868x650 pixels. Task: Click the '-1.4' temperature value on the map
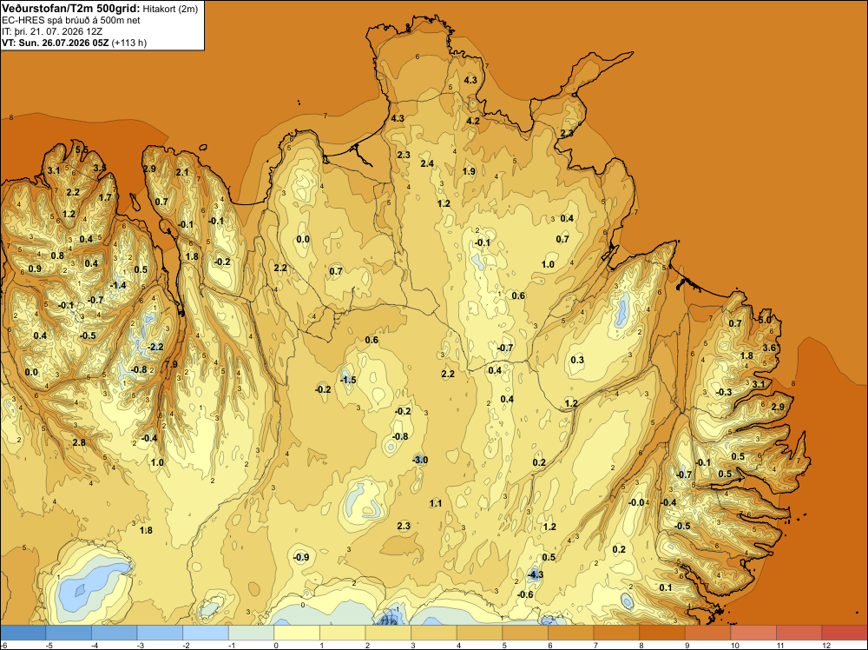(x=118, y=285)
